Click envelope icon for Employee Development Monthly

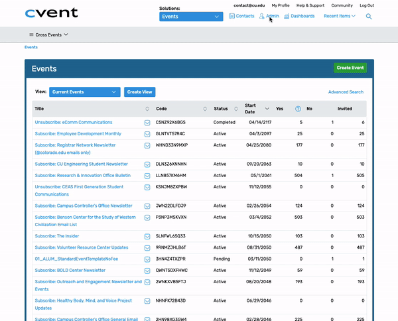(147, 134)
